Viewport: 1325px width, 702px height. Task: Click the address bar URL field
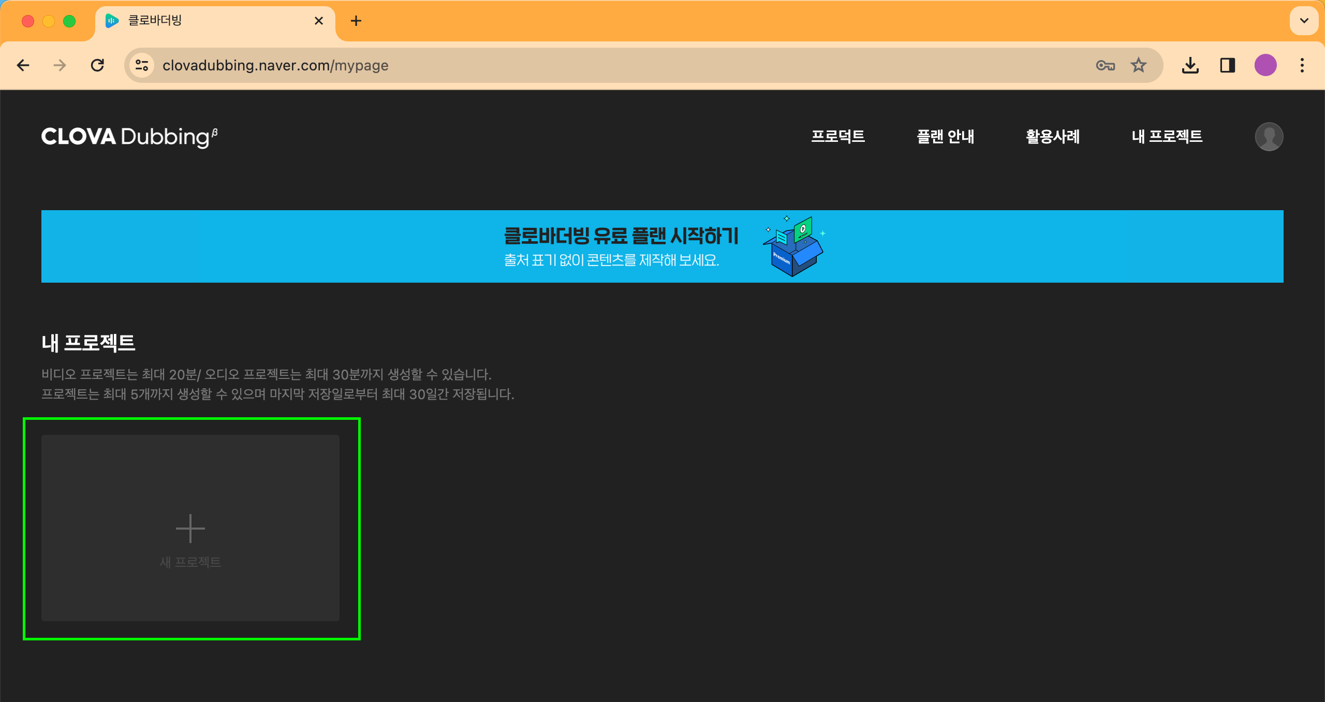pos(621,65)
